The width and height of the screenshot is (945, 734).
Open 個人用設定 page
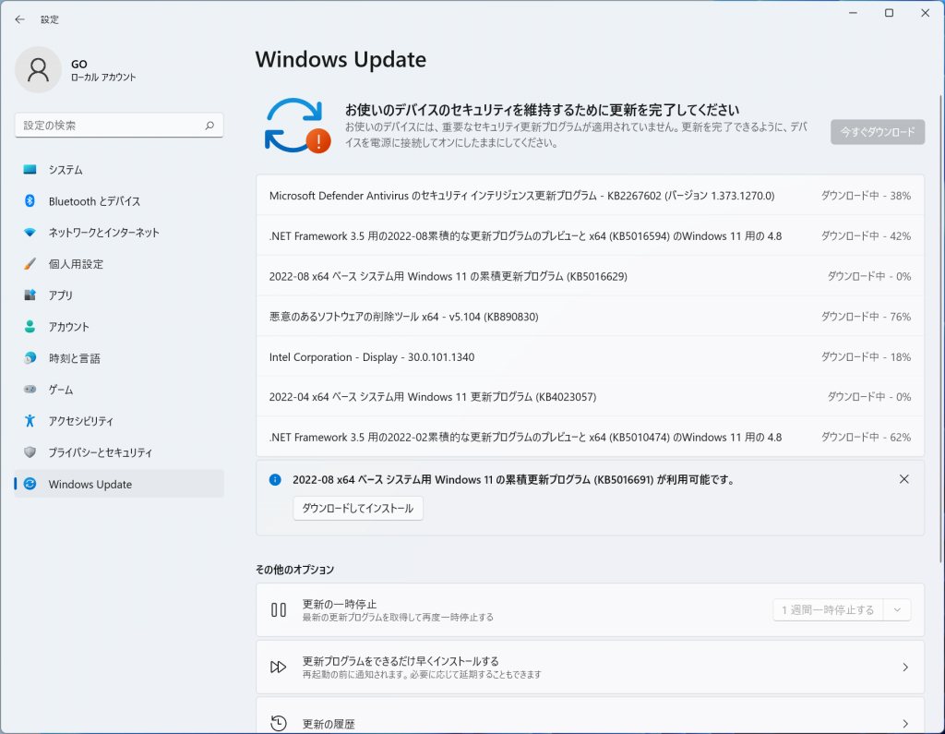pyautogui.click(x=119, y=263)
